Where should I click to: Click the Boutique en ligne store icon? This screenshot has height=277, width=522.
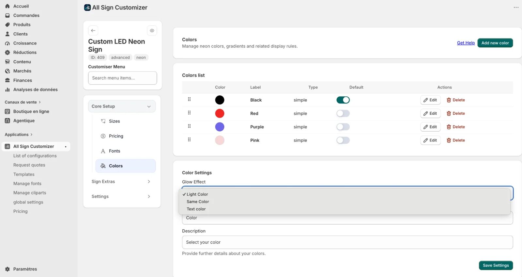pyautogui.click(x=8, y=111)
